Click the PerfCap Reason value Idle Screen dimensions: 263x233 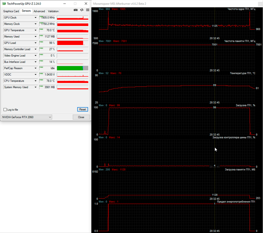click(x=47, y=68)
